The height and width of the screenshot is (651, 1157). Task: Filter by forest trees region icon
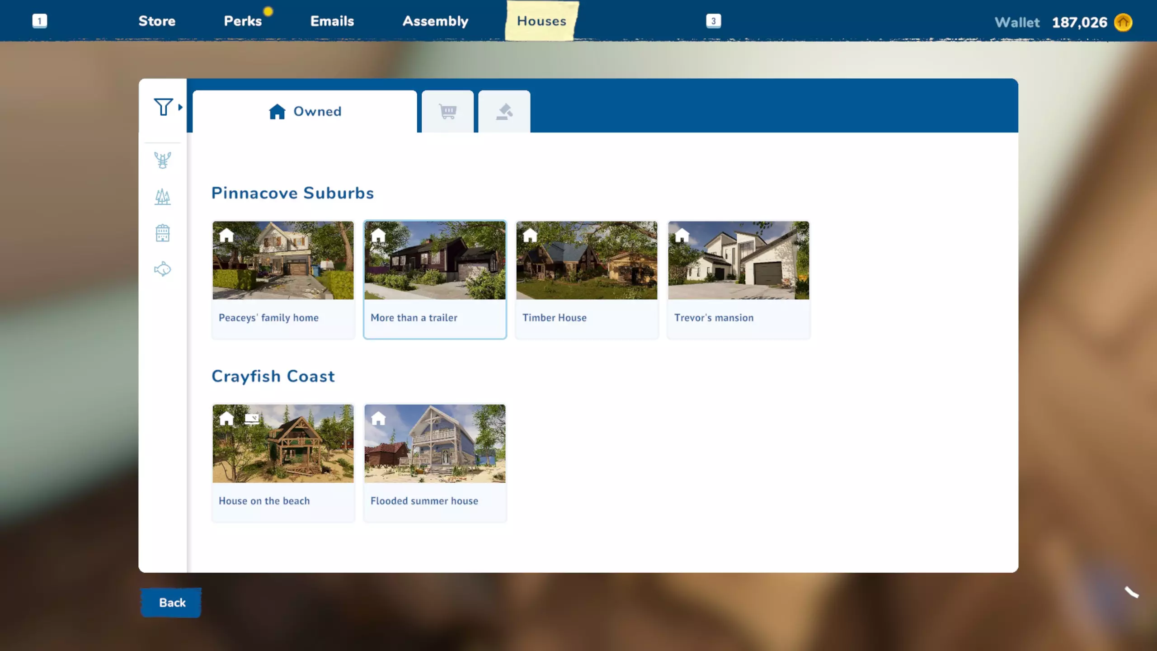pyautogui.click(x=163, y=197)
